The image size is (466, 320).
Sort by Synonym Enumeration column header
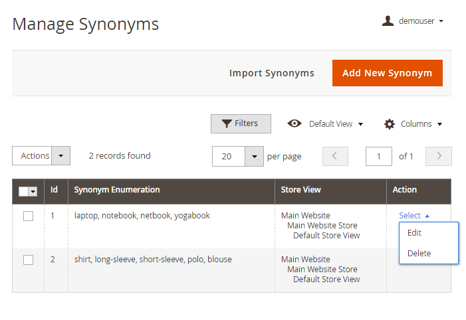117,190
